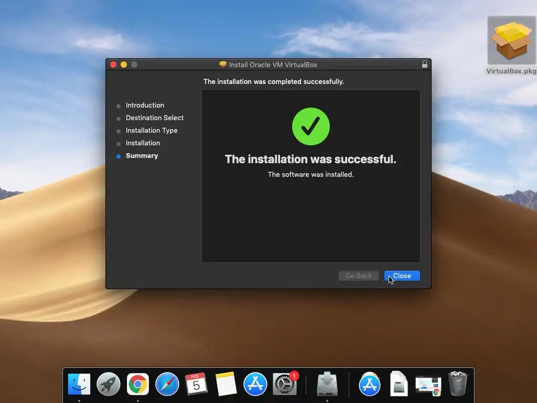Click the lock icon in installer title bar
Image resolution: width=537 pixels, height=403 pixels.
(425, 64)
